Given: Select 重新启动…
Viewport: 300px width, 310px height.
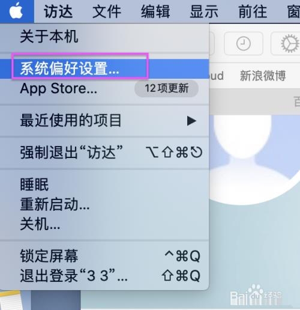Looking at the screenshot, I should 104,204.
